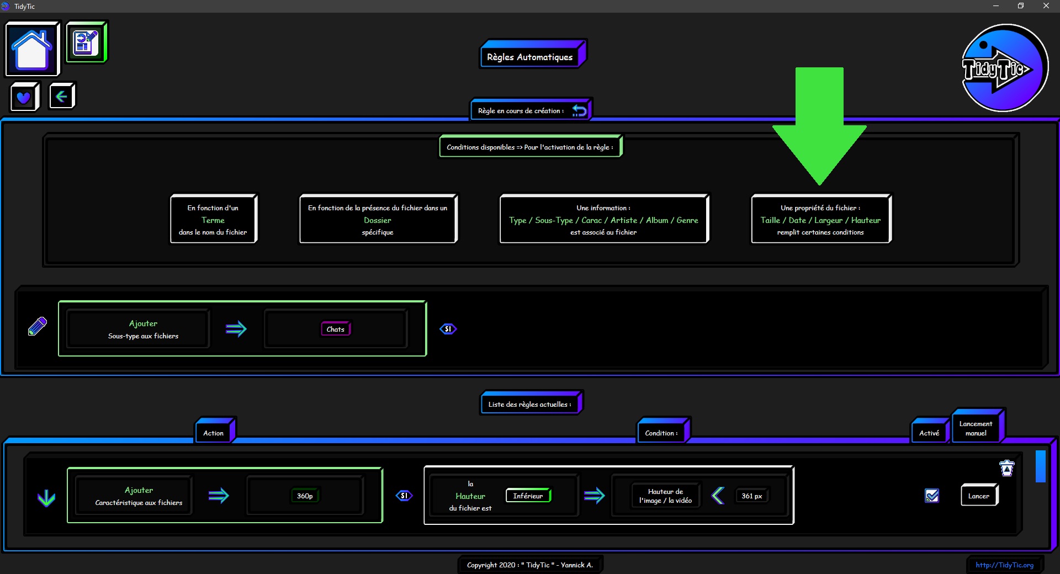This screenshot has width=1060, height=574.
Task: Minimize the TidyTic window
Action: click(996, 6)
